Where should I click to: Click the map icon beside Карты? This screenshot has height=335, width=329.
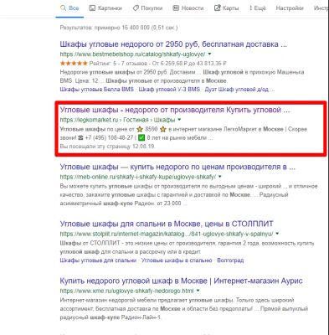pyautogui.click(x=217, y=8)
